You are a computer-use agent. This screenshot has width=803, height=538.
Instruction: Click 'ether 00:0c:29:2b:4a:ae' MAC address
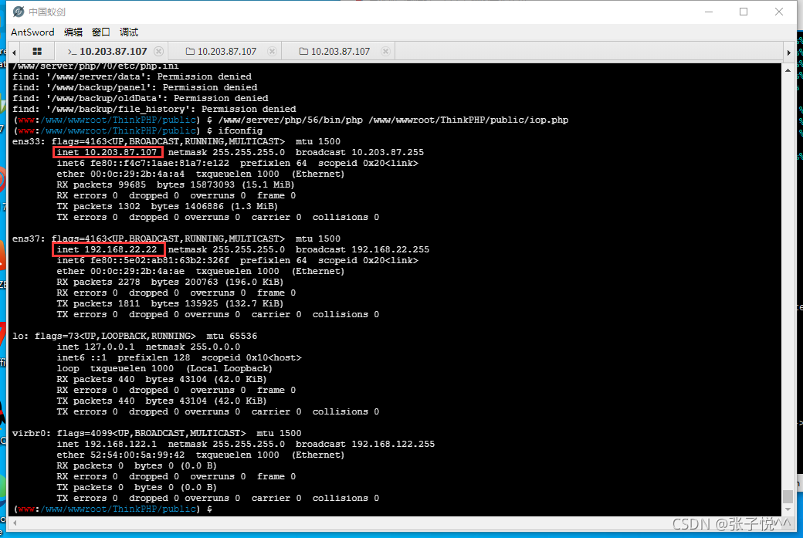120,271
